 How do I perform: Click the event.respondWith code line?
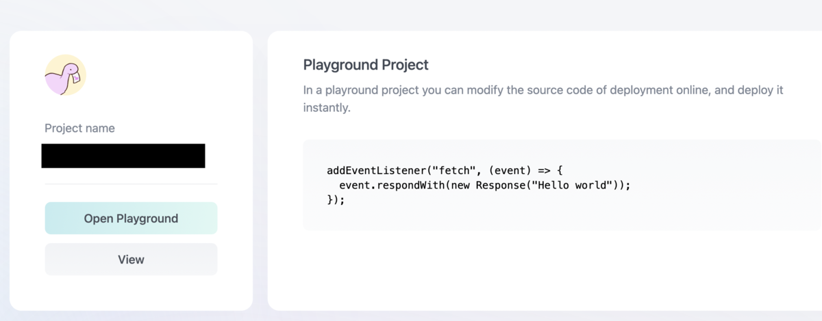coord(484,185)
